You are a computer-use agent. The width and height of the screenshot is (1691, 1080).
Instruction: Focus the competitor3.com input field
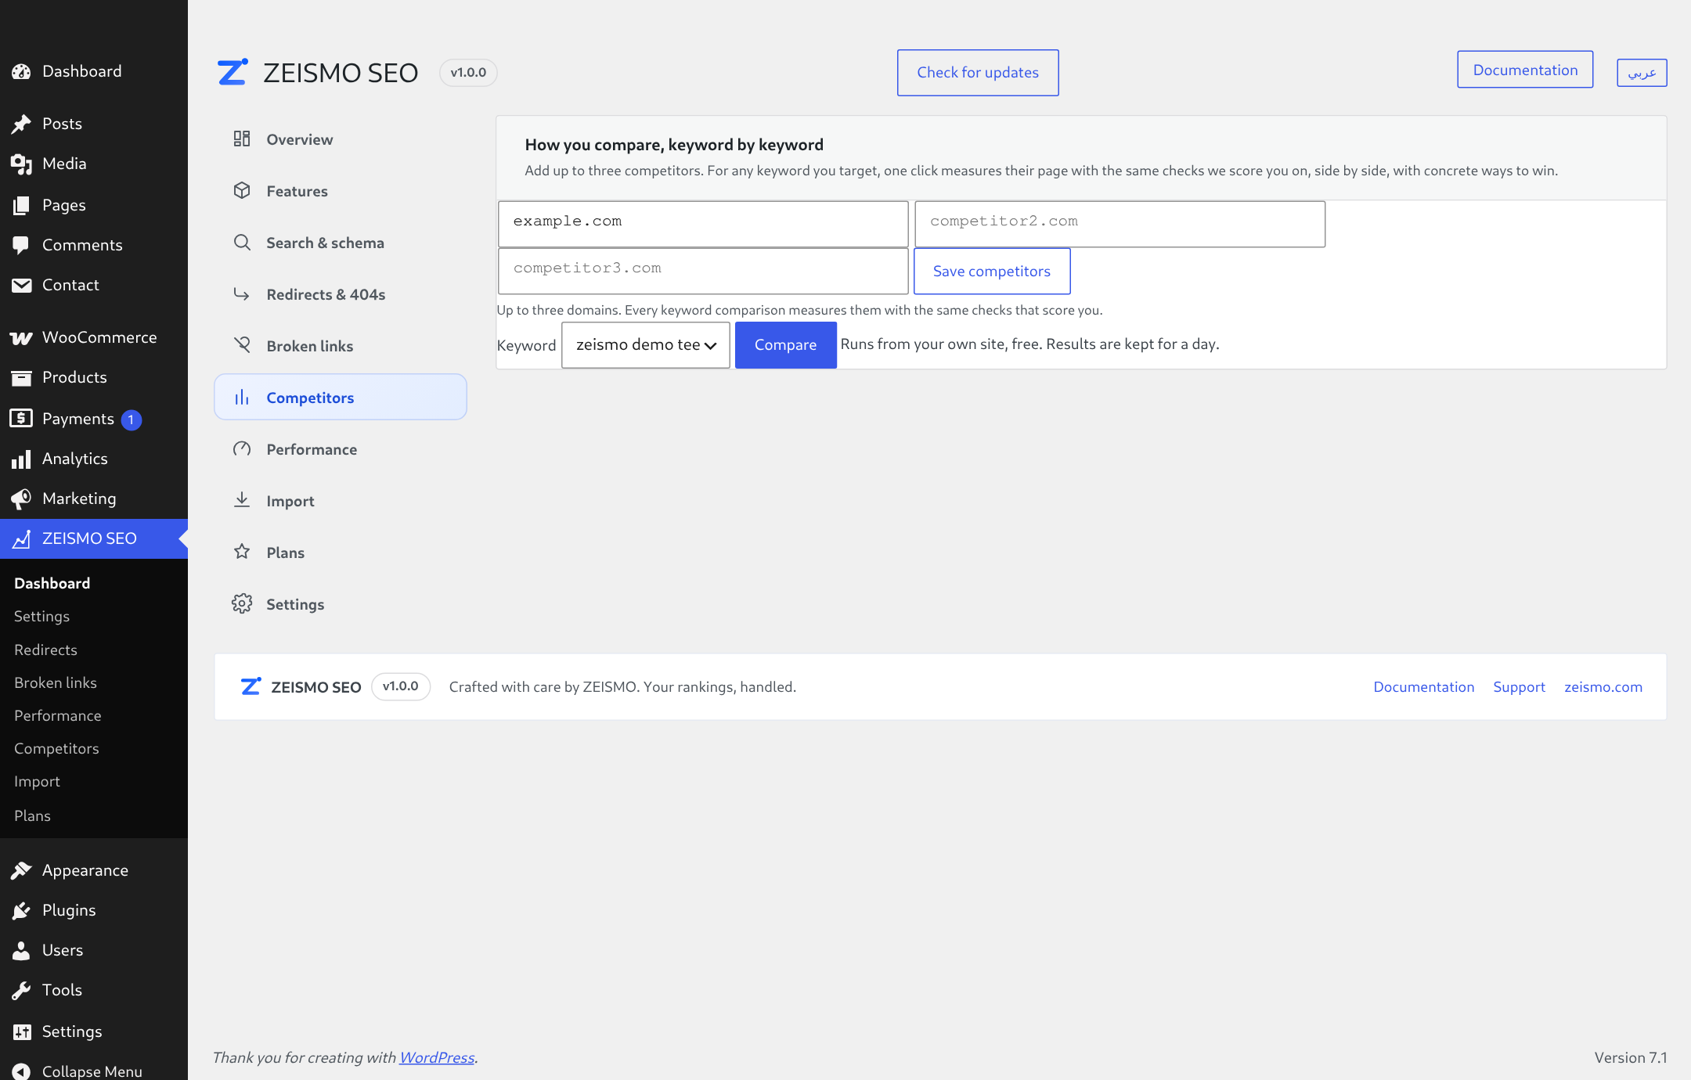(703, 271)
